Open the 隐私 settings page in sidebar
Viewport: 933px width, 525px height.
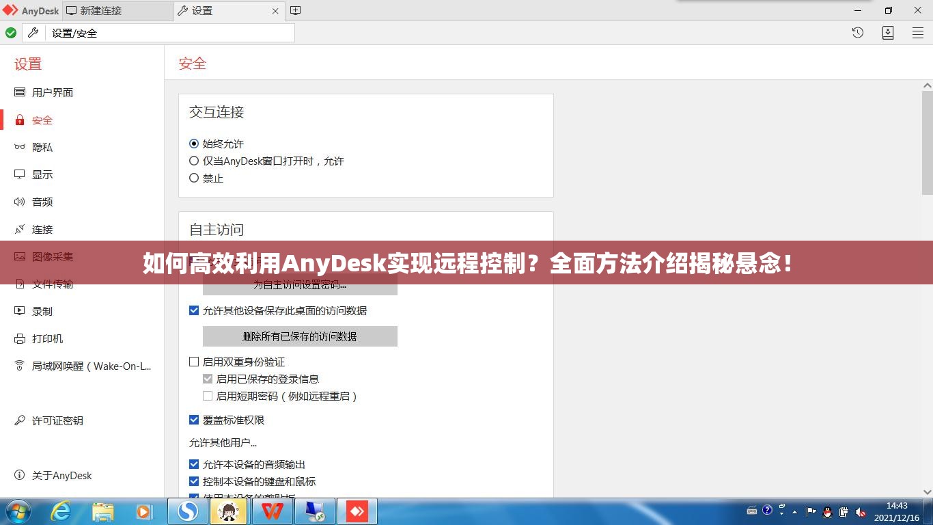coord(42,147)
